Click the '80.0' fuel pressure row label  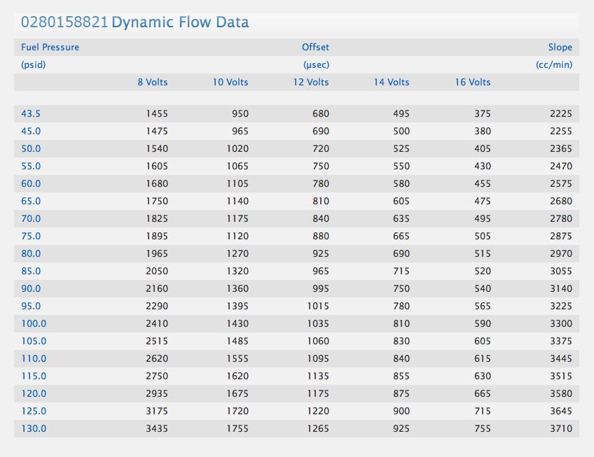point(31,253)
